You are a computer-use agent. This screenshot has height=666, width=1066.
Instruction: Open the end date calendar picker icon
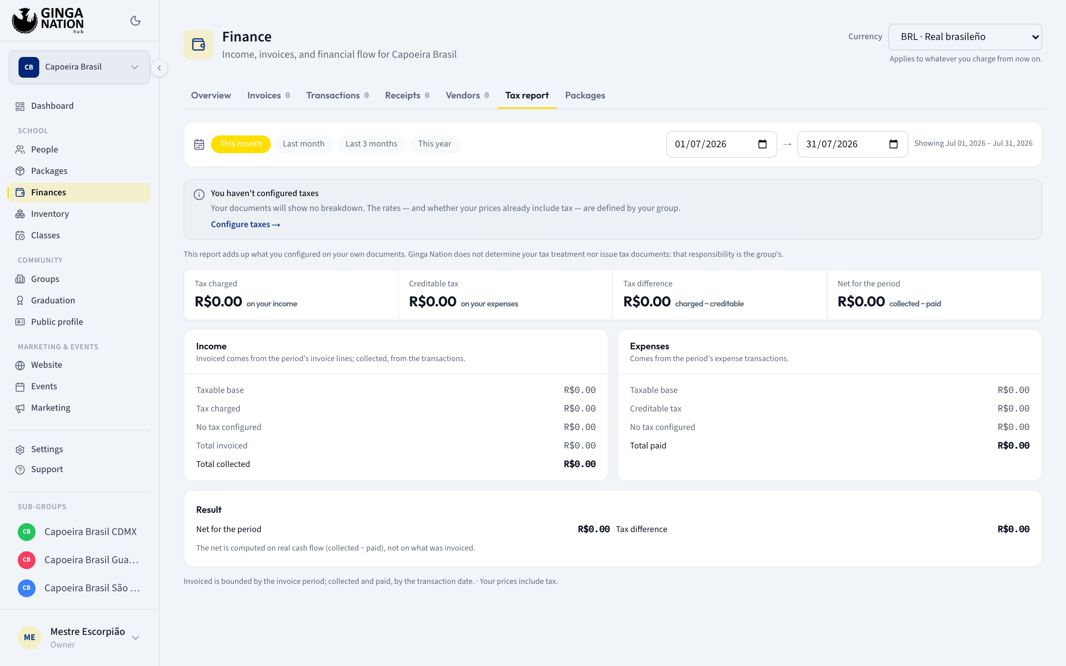tap(893, 144)
